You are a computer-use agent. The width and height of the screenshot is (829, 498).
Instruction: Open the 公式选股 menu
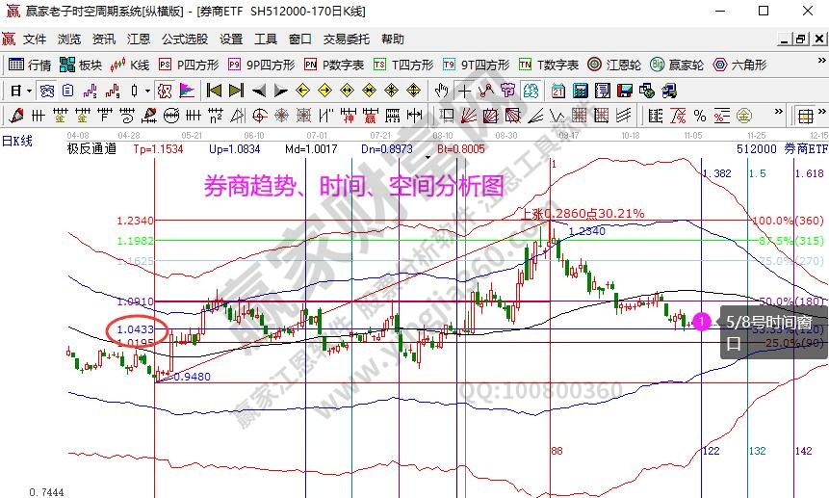184,39
